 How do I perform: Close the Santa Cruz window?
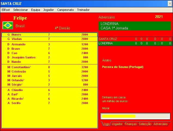pos(170,4)
